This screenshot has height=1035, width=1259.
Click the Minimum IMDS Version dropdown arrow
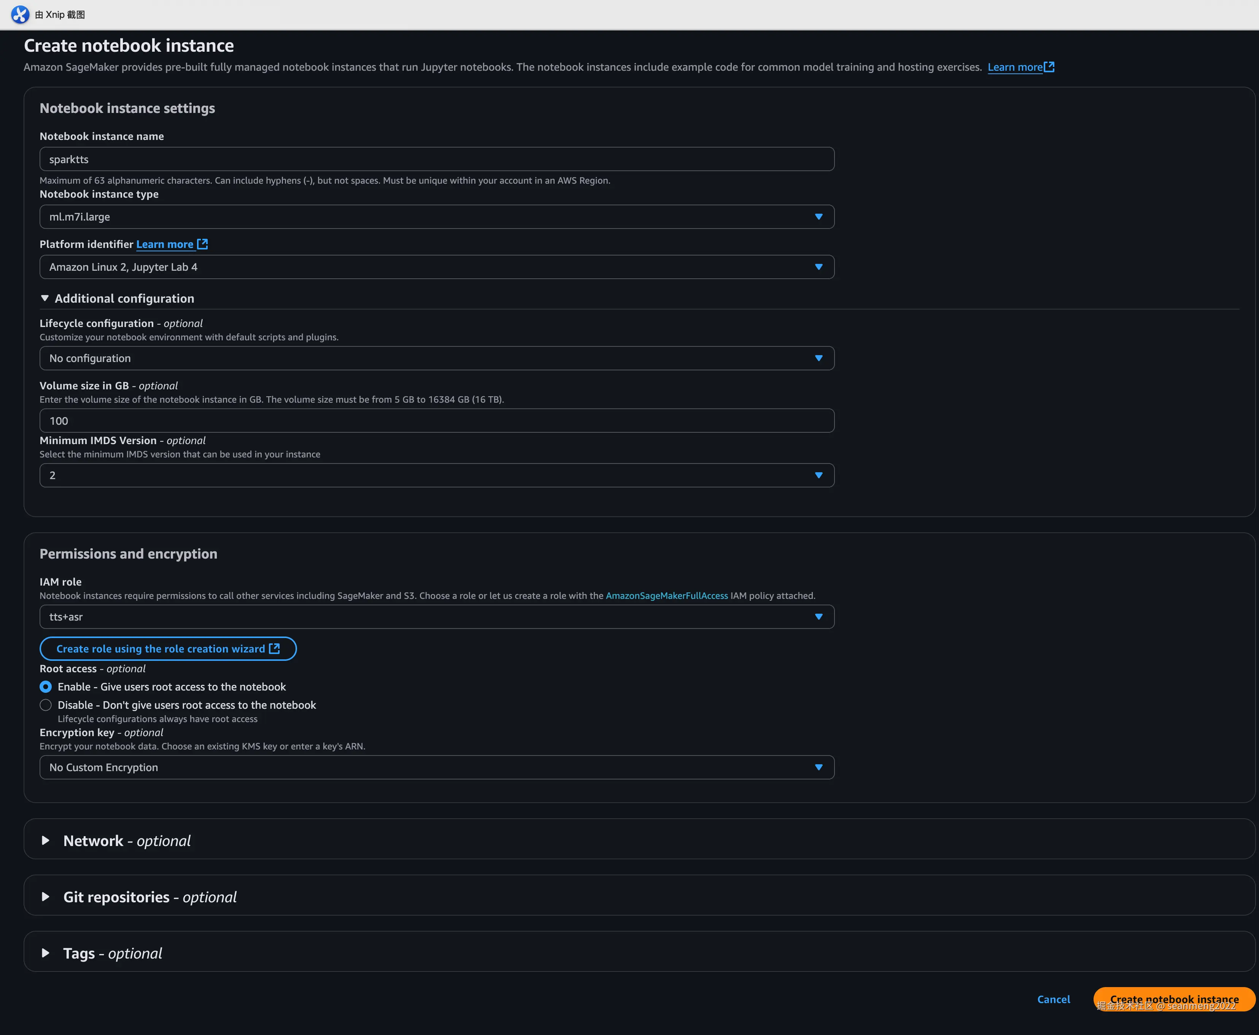pyautogui.click(x=818, y=475)
